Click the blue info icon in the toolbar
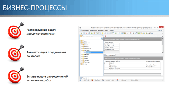 point(152,33)
